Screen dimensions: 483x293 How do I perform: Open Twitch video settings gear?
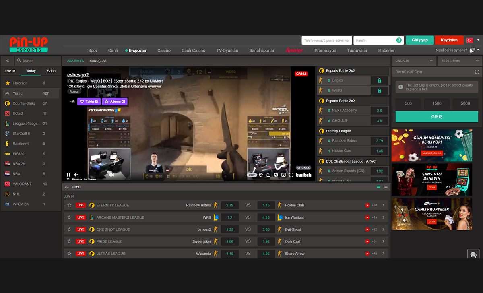pos(261,175)
